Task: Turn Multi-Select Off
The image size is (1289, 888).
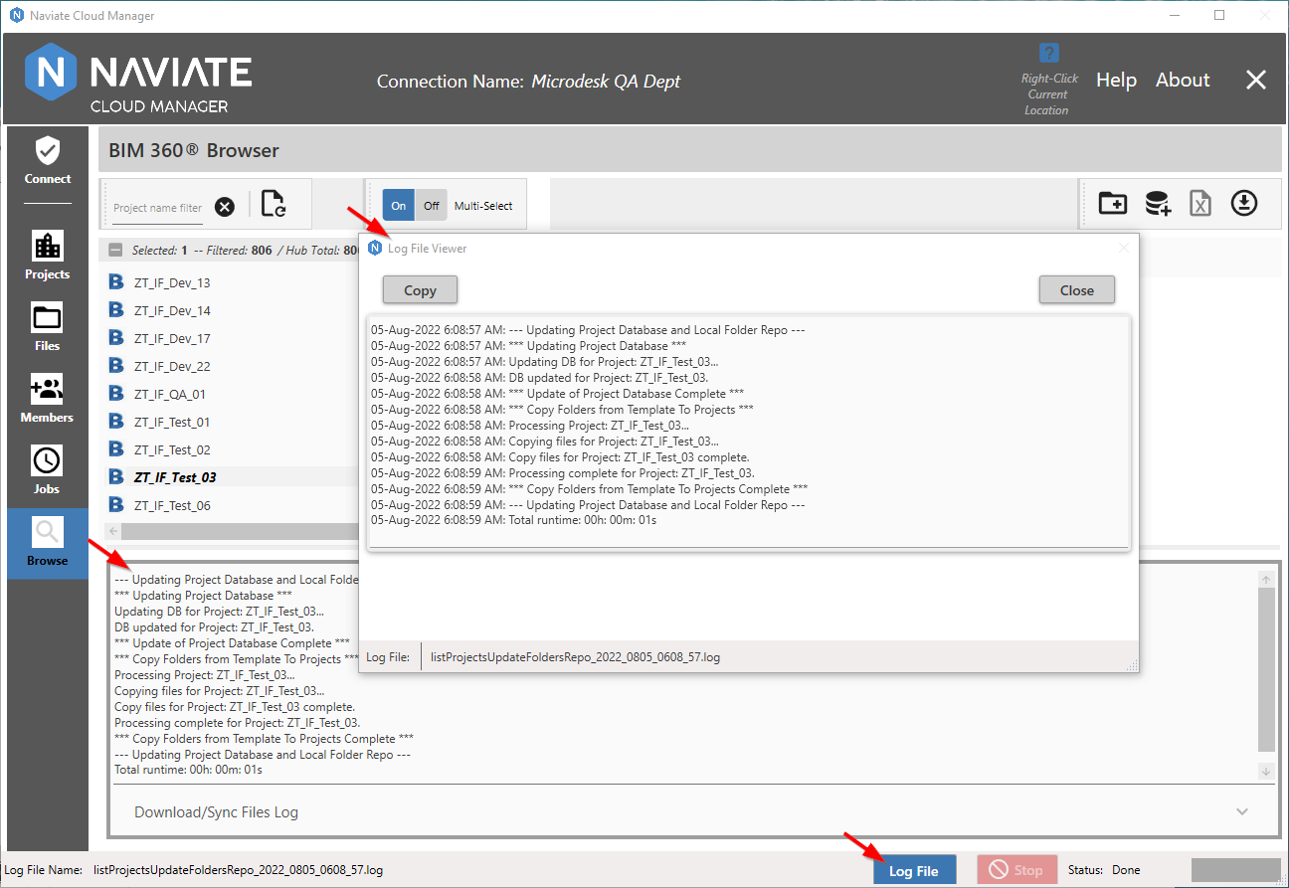Action: [x=432, y=206]
